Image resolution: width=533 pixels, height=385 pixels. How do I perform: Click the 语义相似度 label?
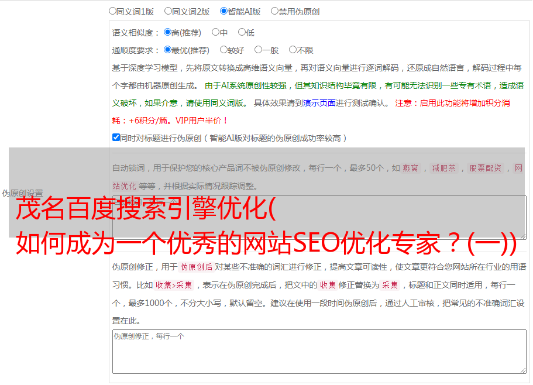click(x=136, y=33)
